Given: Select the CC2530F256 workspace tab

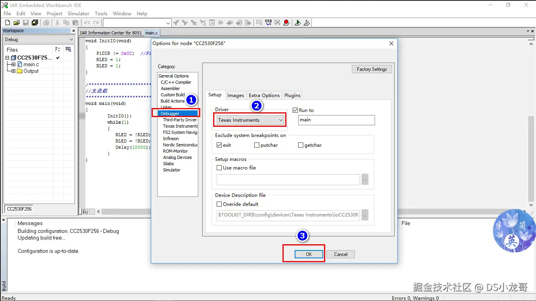Looking at the screenshot, I should [19, 209].
